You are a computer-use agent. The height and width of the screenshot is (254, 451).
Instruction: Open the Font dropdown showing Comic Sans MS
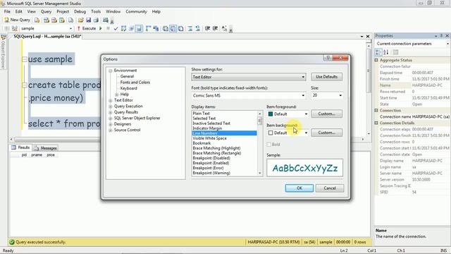click(x=303, y=95)
